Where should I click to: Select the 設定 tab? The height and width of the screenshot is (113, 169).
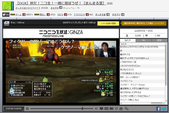159,40
